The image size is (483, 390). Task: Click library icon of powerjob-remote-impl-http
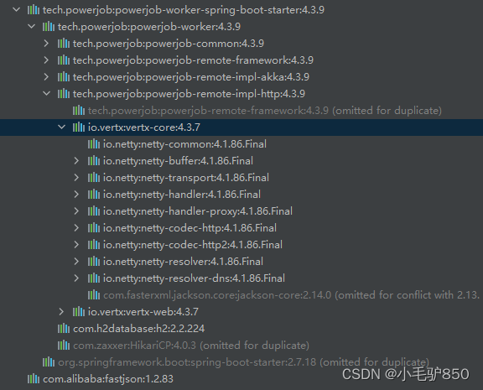64,94
